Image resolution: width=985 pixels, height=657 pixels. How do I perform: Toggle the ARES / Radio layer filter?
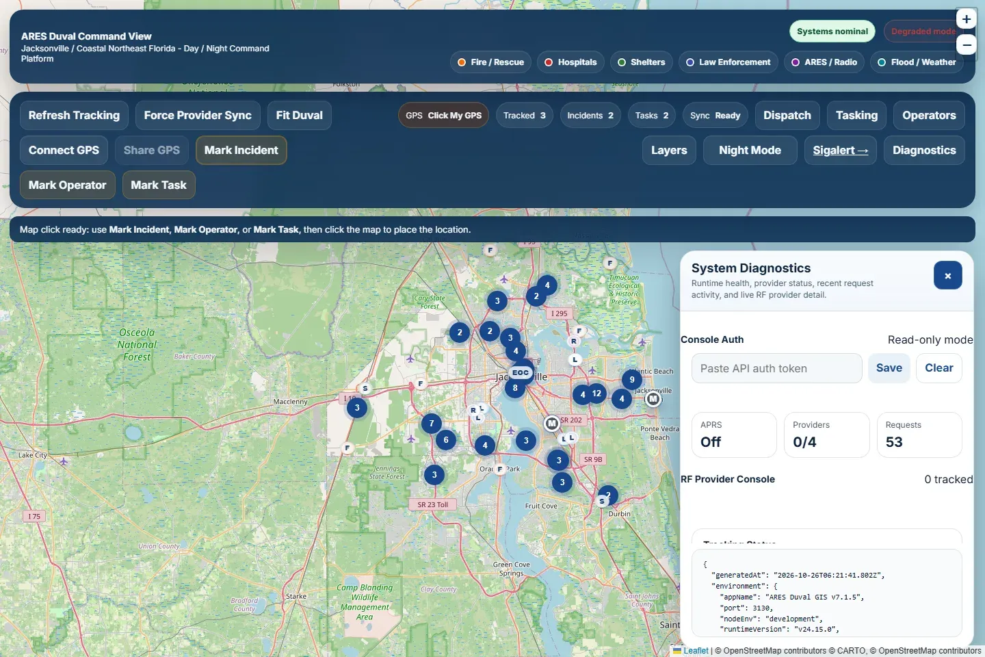click(824, 62)
